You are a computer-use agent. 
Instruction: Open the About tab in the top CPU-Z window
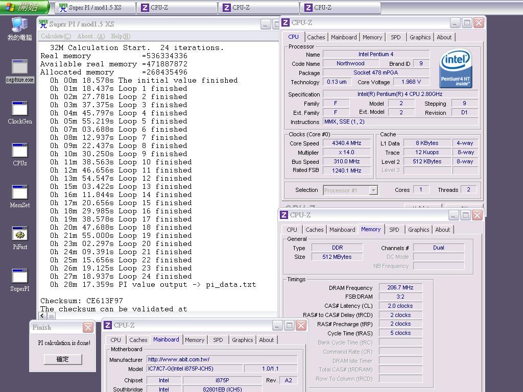(444, 37)
